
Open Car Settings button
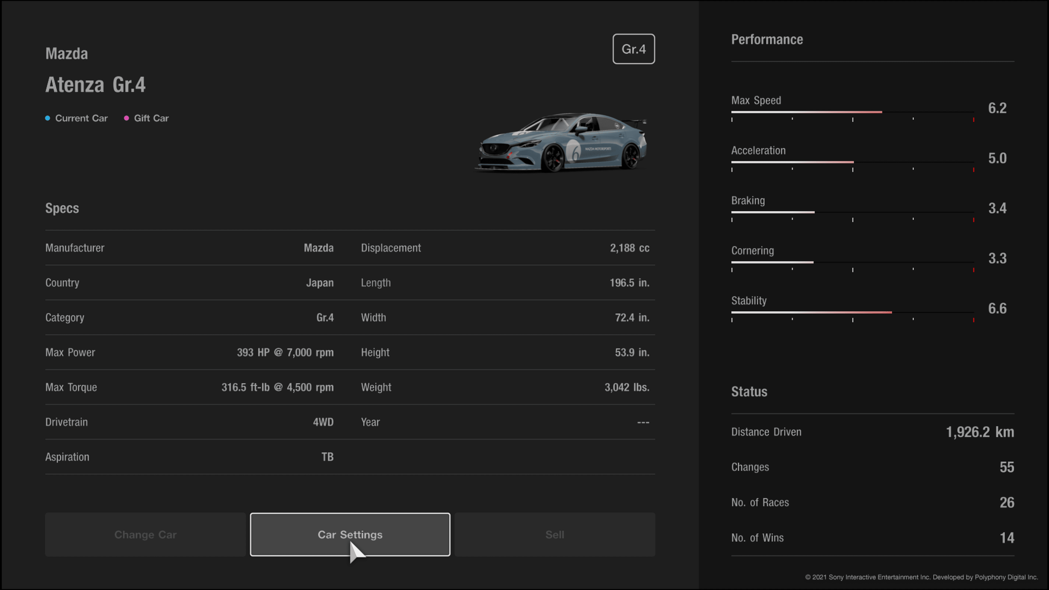(x=350, y=534)
